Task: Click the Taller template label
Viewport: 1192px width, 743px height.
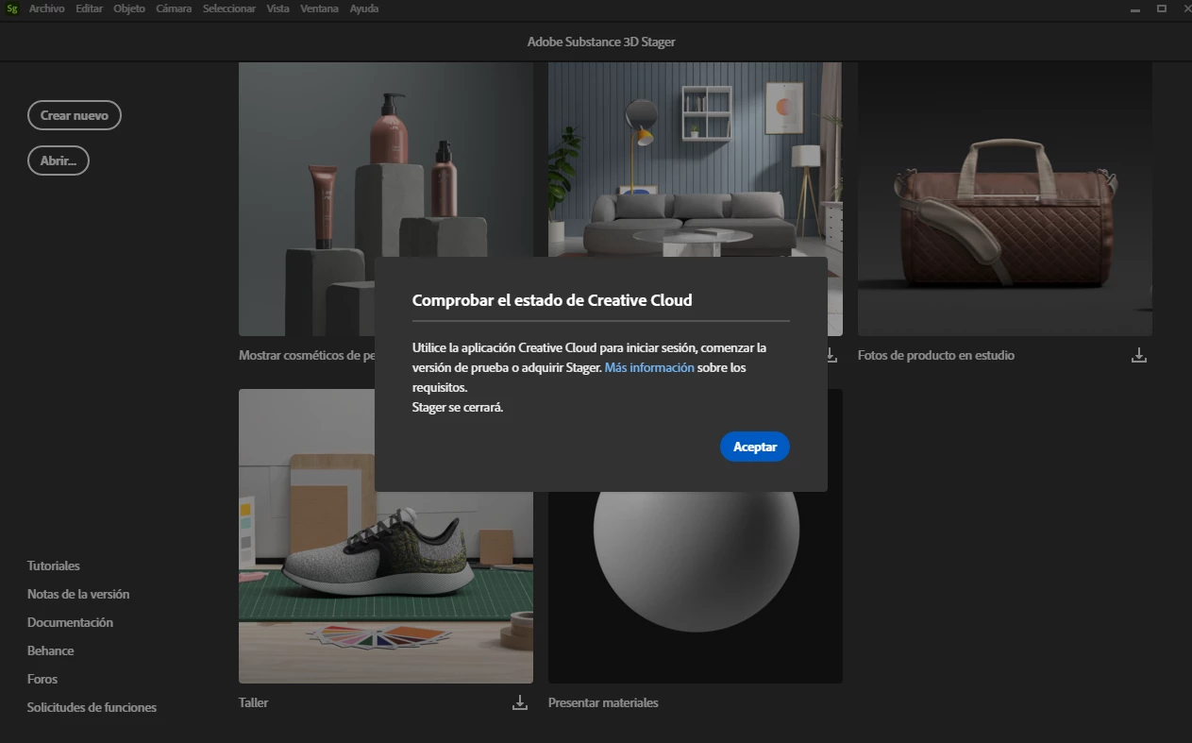Action: (x=254, y=702)
